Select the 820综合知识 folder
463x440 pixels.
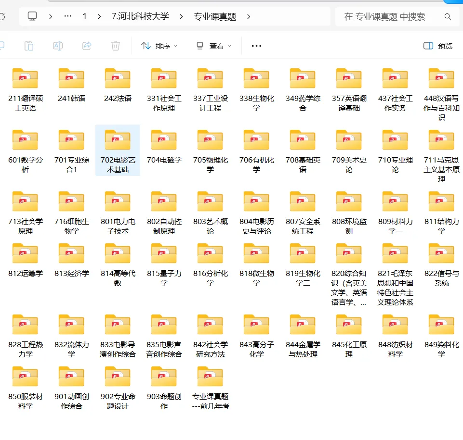[349, 275]
